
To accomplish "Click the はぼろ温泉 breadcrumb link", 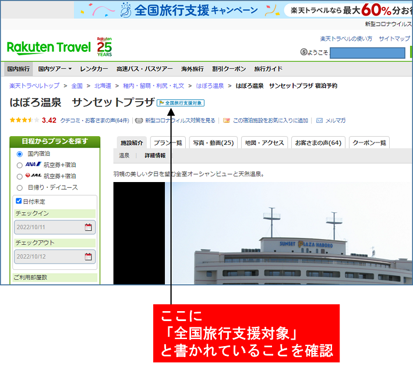I will point(210,85).
